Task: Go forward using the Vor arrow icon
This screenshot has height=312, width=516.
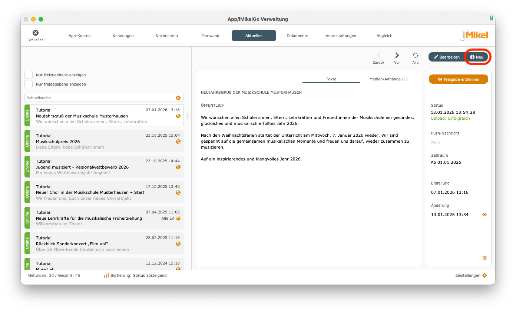Action: tap(397, 56)
